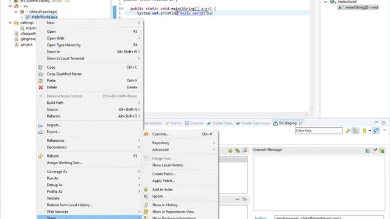The height and width of the screenshot is (219, 390).
Task: Open the Debug As submenu
Action: point(90,185)
